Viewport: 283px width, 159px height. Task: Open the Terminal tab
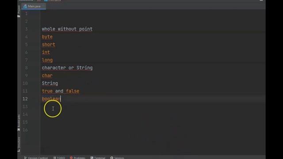[x=98, y=158]
